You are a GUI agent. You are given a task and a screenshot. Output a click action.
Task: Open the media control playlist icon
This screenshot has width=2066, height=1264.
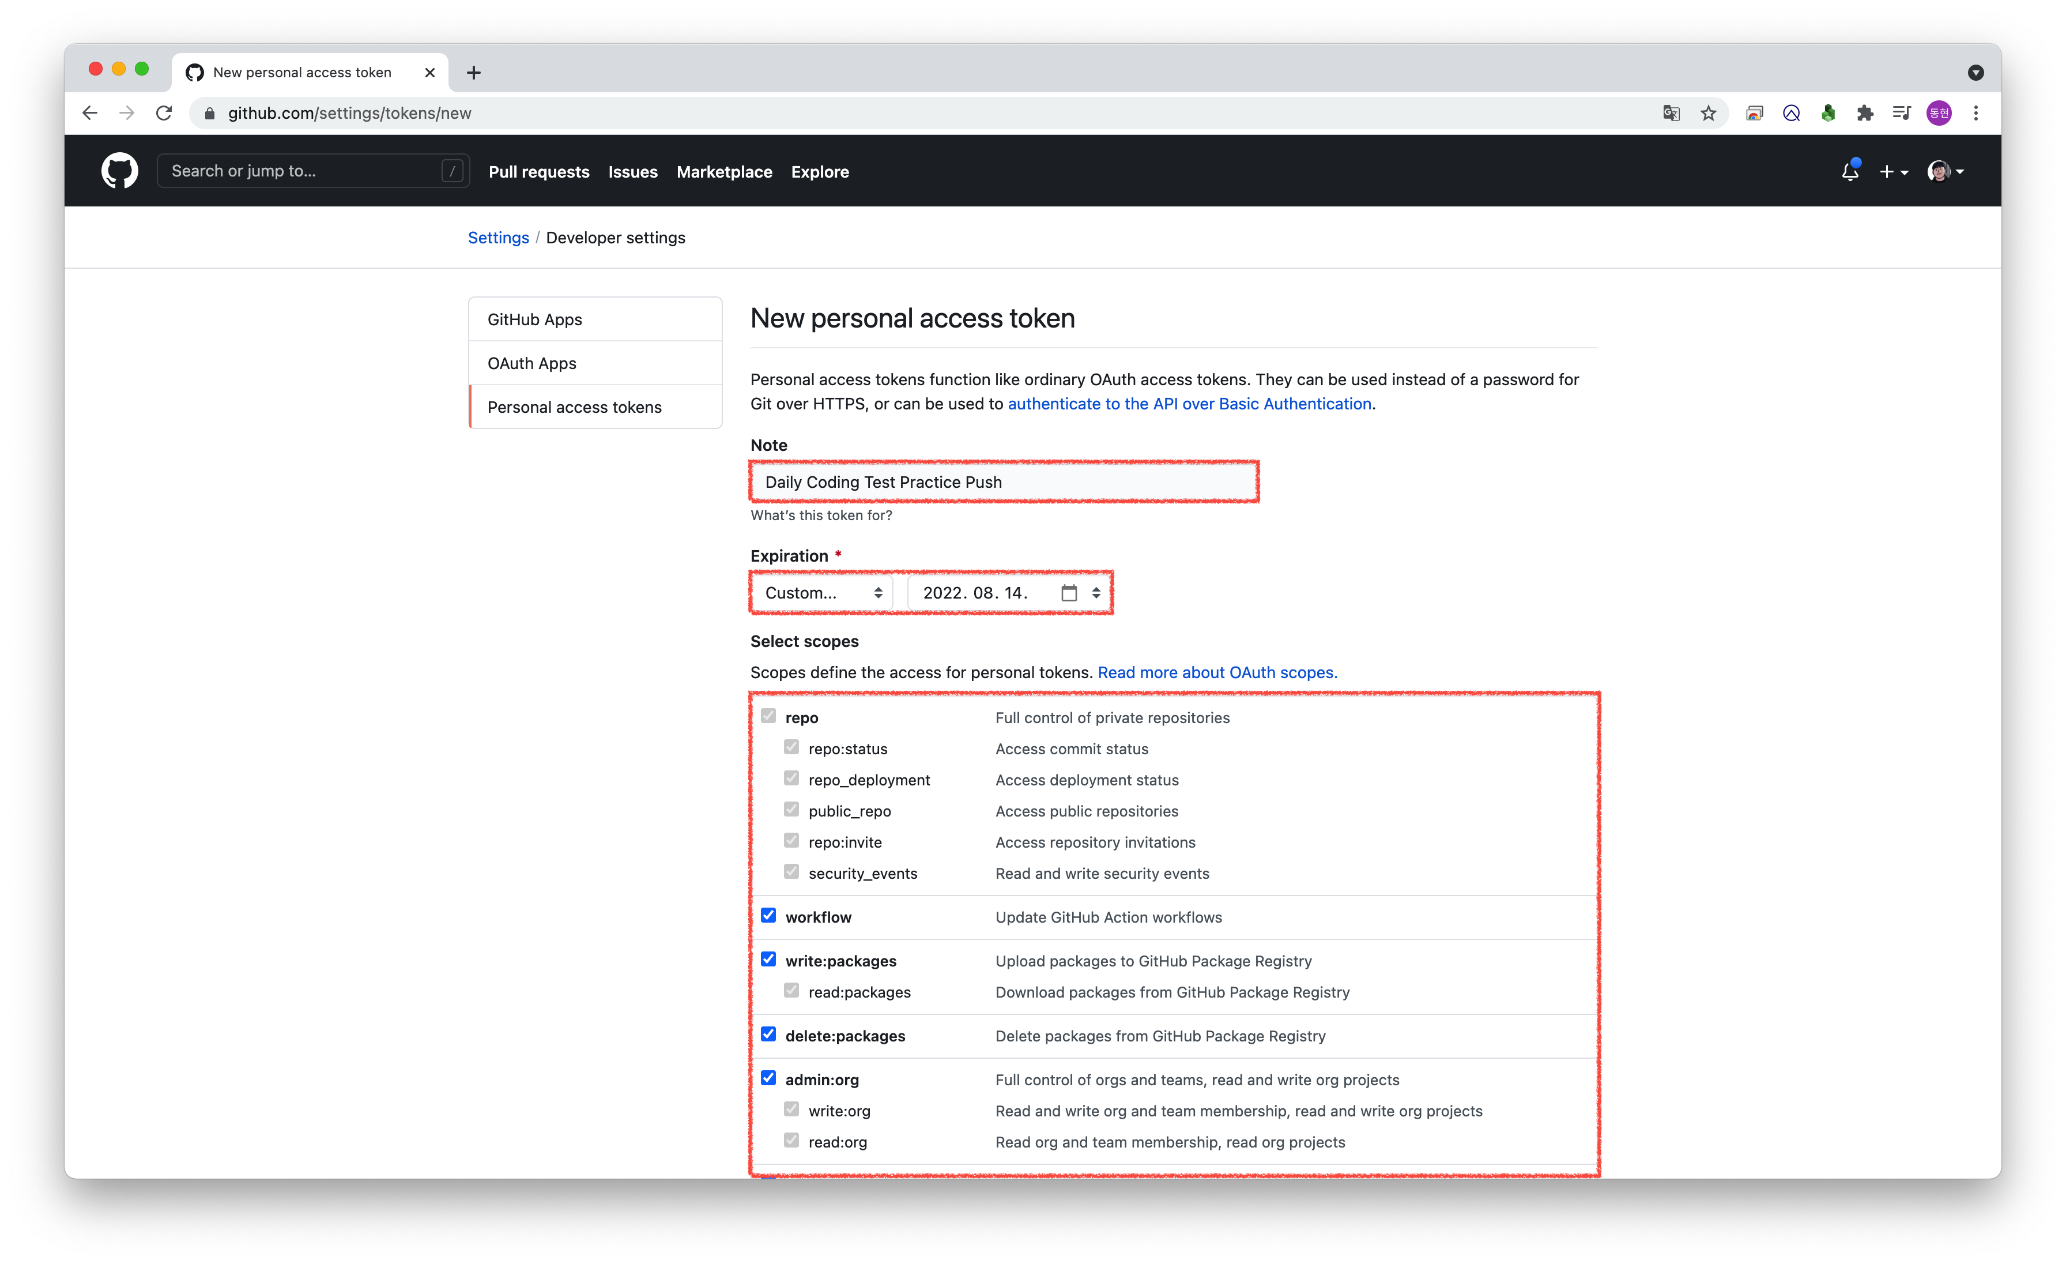pos(1902,113)
